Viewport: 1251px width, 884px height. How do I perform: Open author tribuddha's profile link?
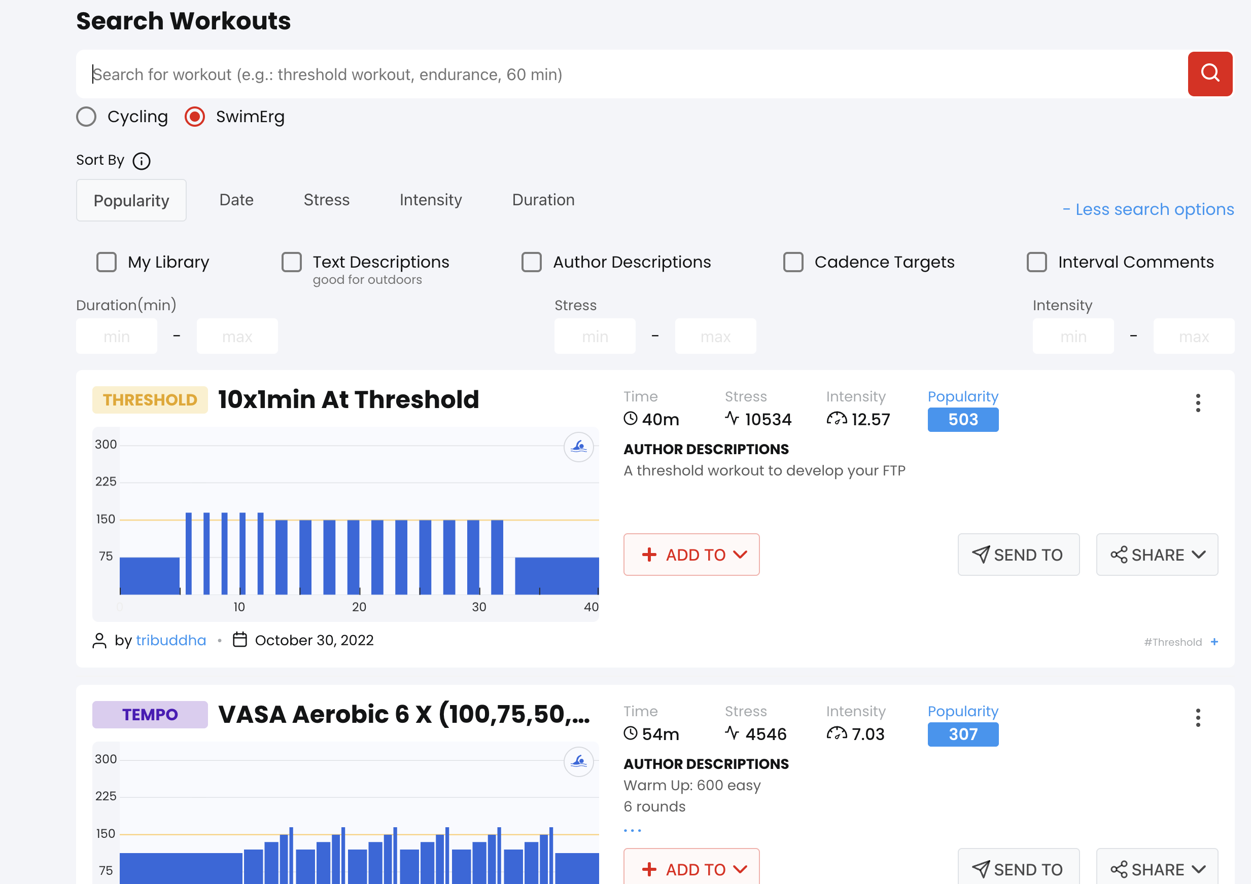click(171, 640)
